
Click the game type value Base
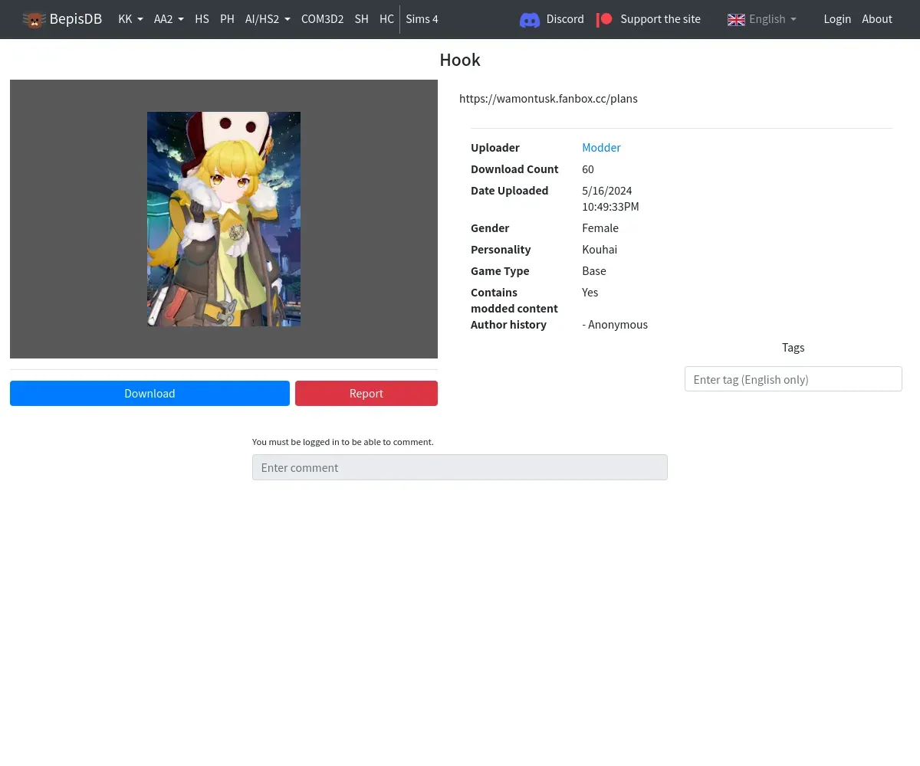pyautogui.click(x=594, y=271)
